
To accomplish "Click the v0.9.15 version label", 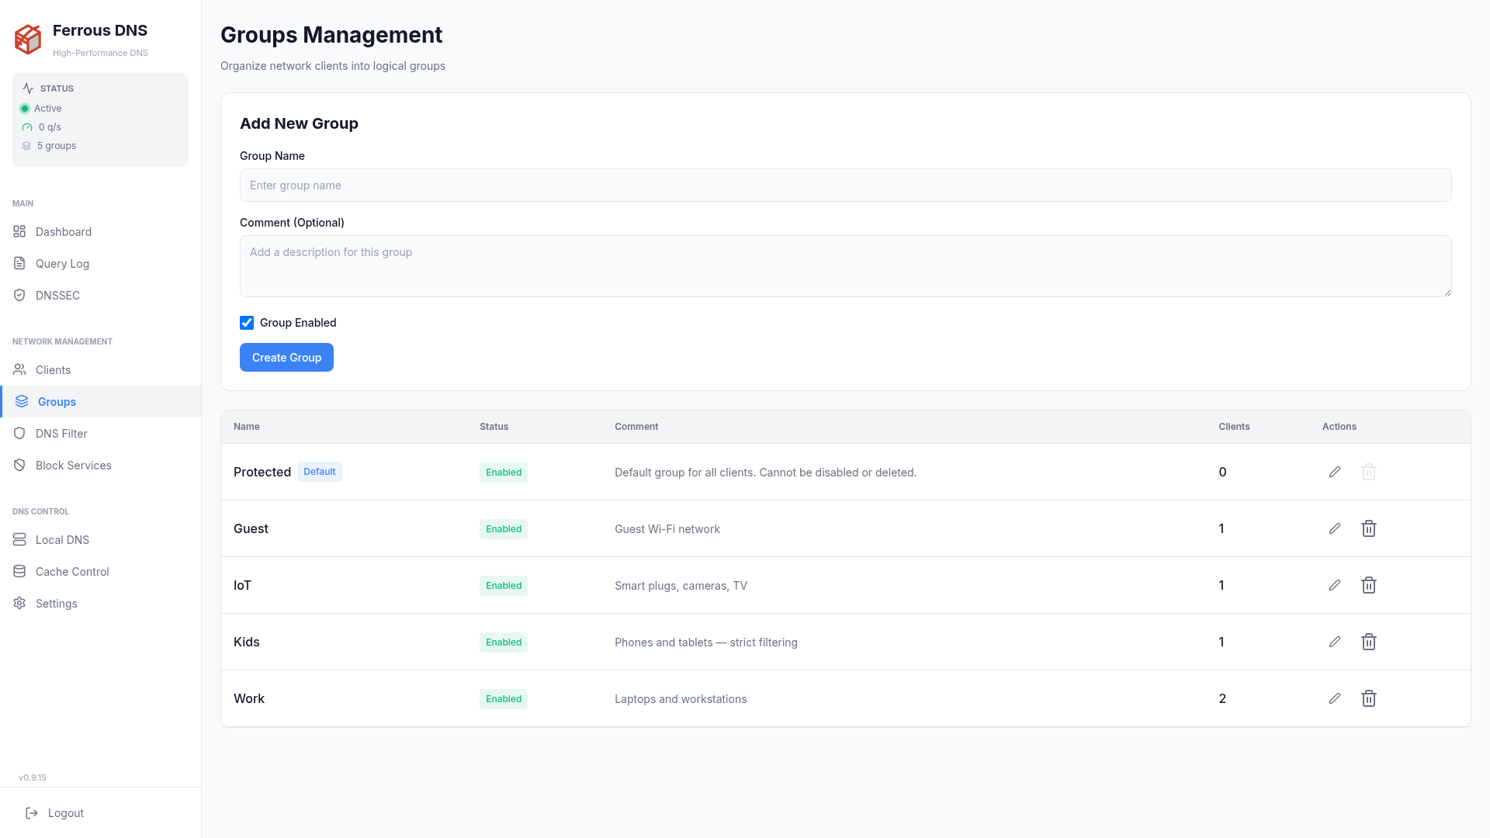I will click(33, 777).
